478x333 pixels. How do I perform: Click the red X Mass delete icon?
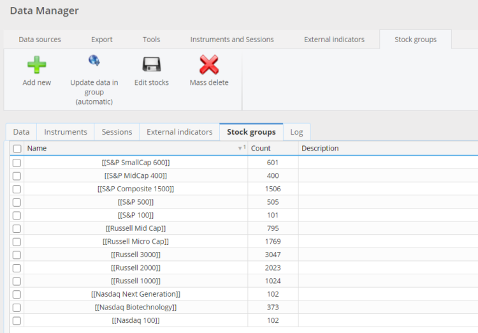(x=209, y=64)
